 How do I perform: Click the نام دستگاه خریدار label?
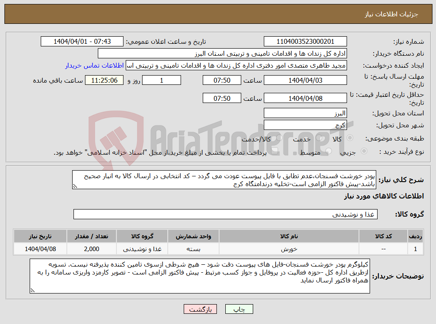pos(398,54)
